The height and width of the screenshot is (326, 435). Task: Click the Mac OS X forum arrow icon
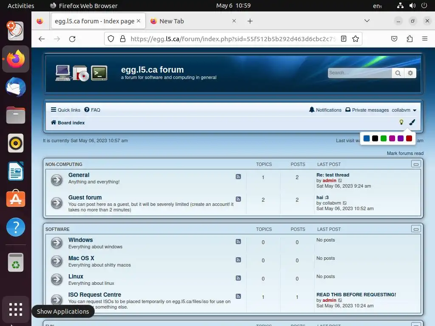(x=56, y=261)
